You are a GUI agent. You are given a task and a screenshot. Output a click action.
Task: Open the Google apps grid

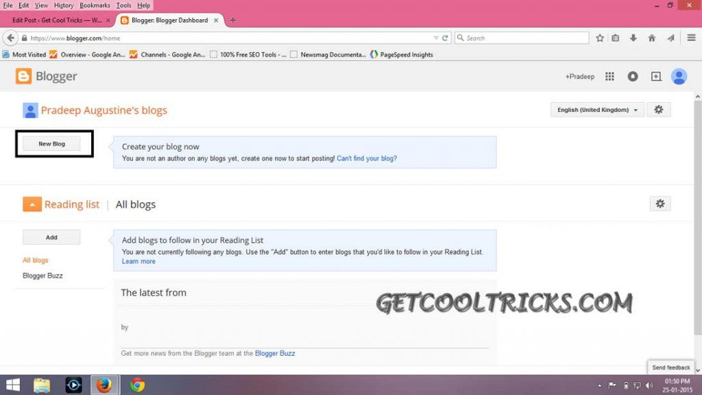tap(609, 77)
